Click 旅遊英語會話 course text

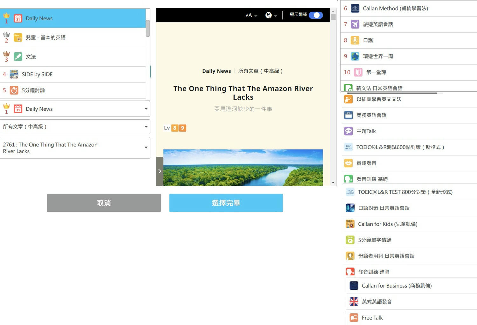pyautogui.click(x=378, y=24)
